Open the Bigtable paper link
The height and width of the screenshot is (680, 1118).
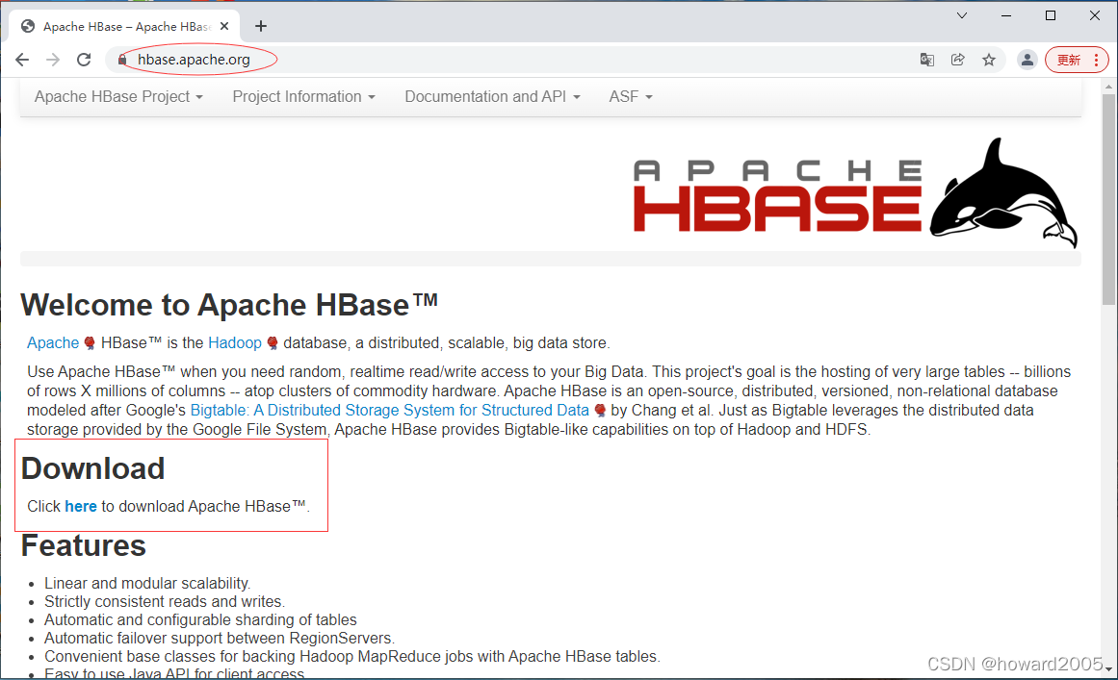point(389,411)
